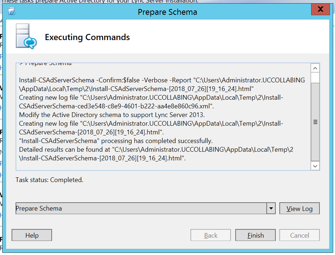Click the scrollbar track above the thumb
This screenshot has width=335, height=255.
315,78
